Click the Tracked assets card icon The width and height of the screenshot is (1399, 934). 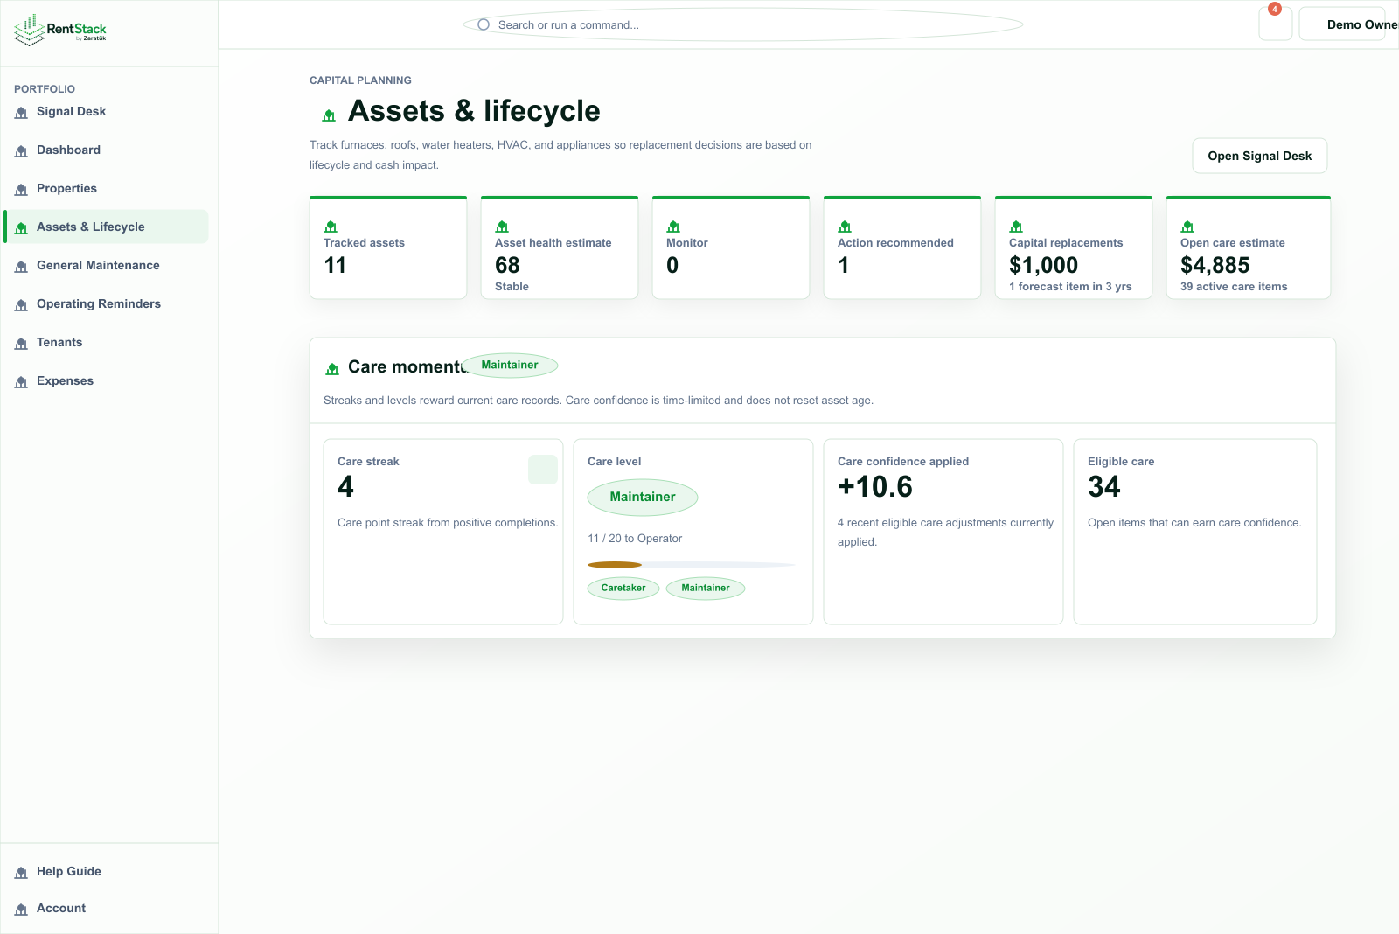point(331,227)
